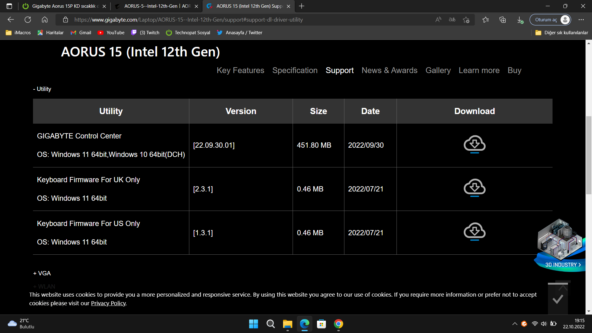Screen dimensions: 592x333
Task: Open File Explorer from the taskbar
Action: click(x=287, y=324)
